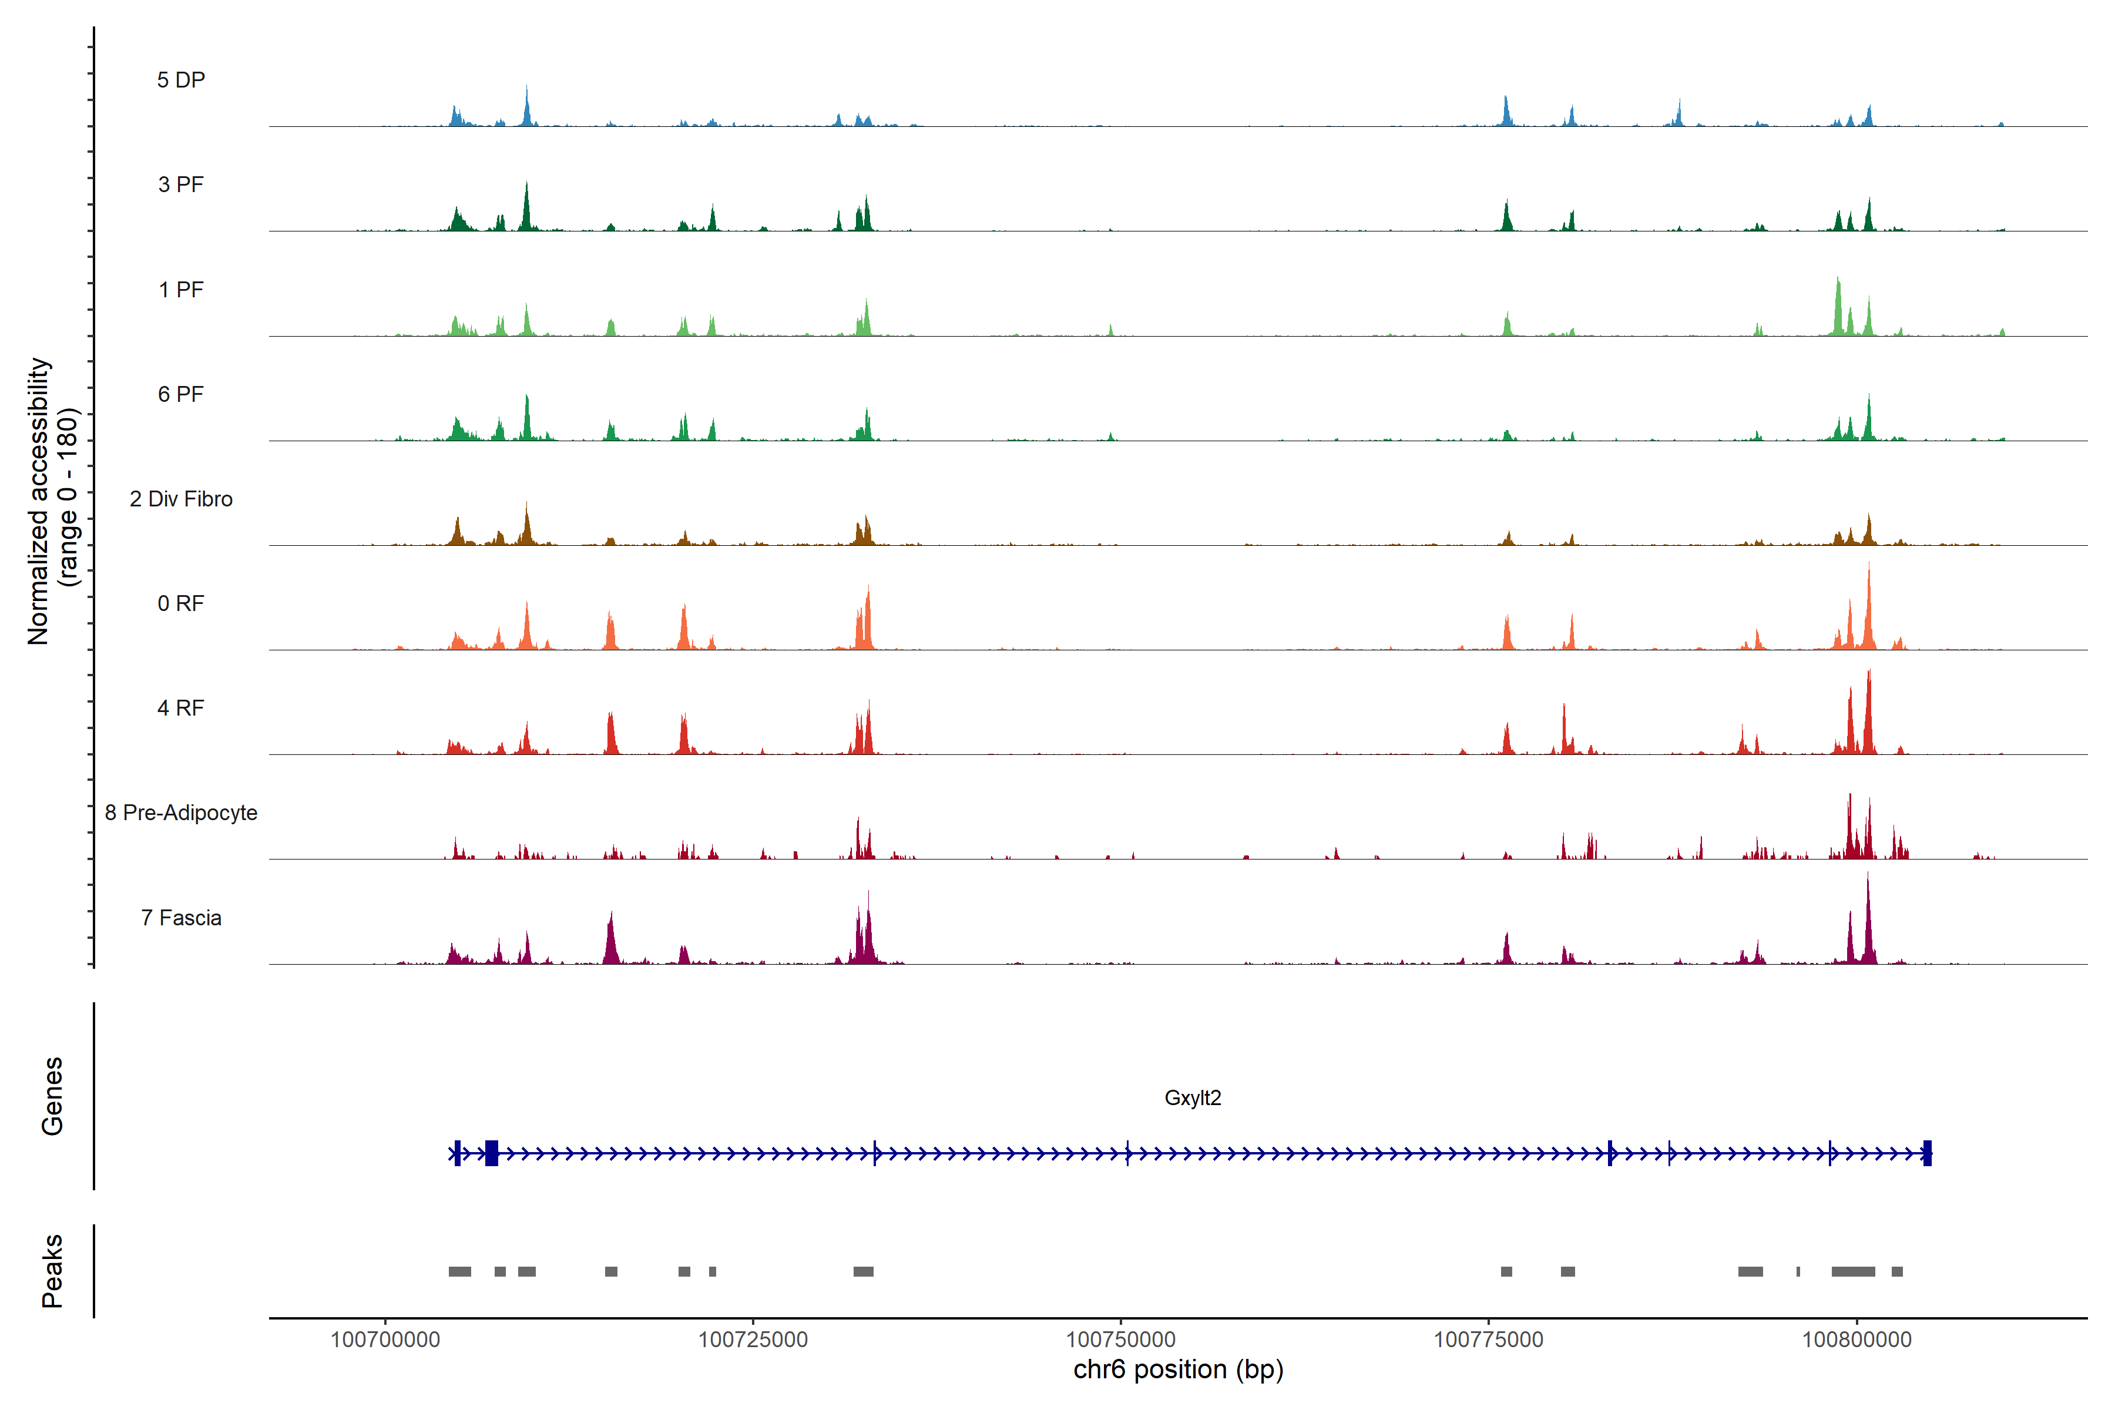
Task: Click the 3 PF track label
Action: point(181,184)
